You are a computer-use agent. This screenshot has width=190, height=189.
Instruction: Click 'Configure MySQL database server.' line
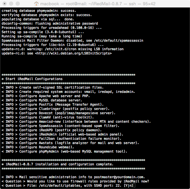pos(42,100)
